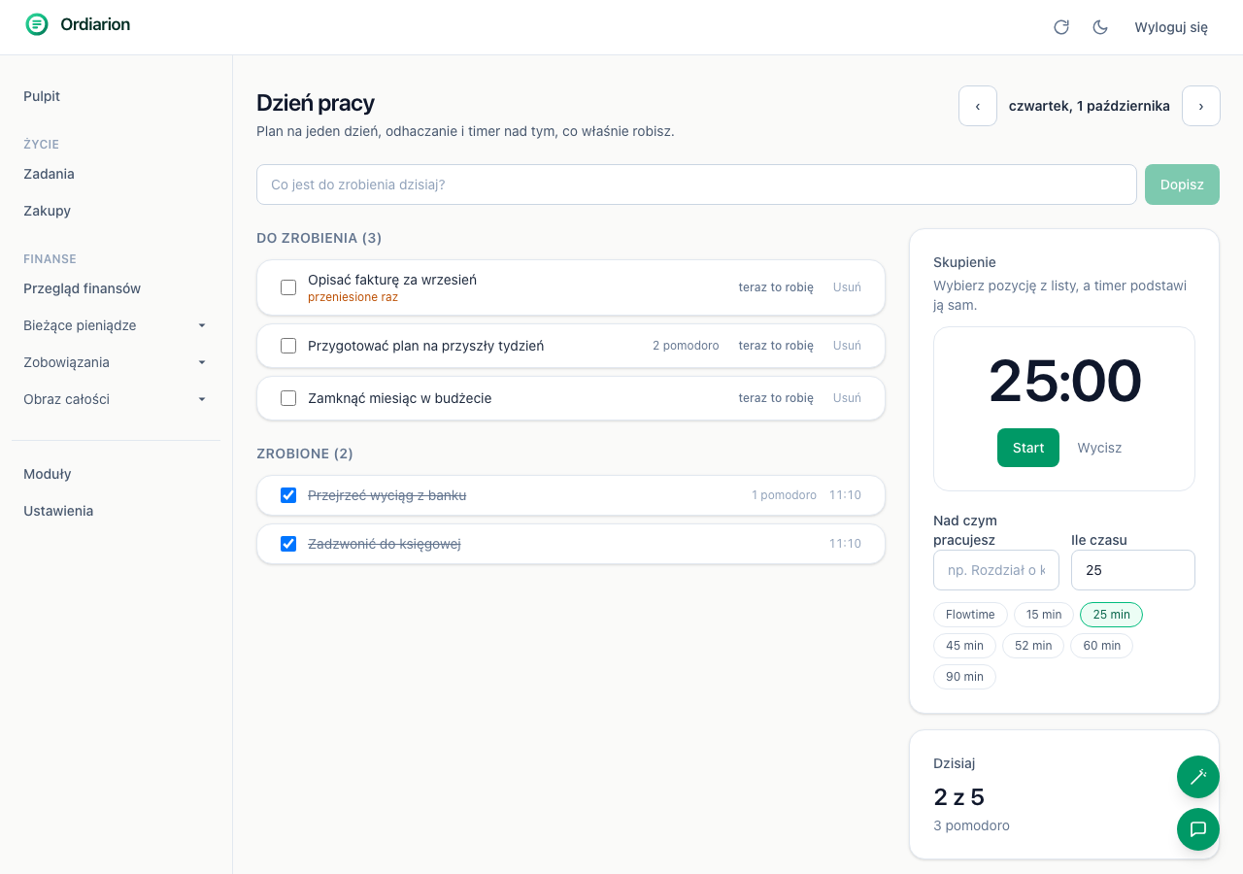Open the magic wand floating button
The height and width of the screenshot is (874, 1243).
(1198, 777)
